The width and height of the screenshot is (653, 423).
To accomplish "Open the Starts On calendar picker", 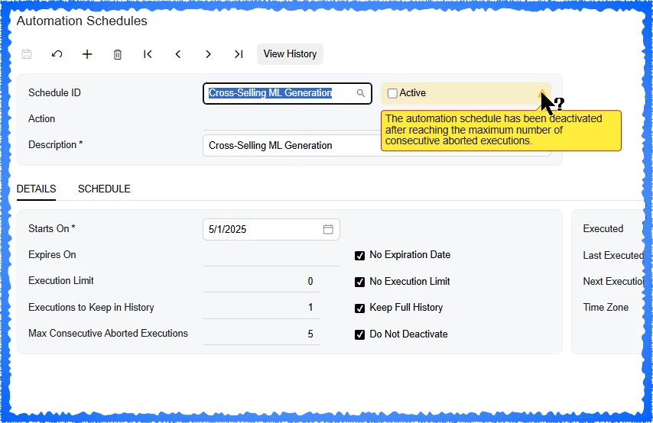I will 328,229.
